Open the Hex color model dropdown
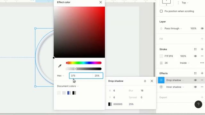 [61, 76]
